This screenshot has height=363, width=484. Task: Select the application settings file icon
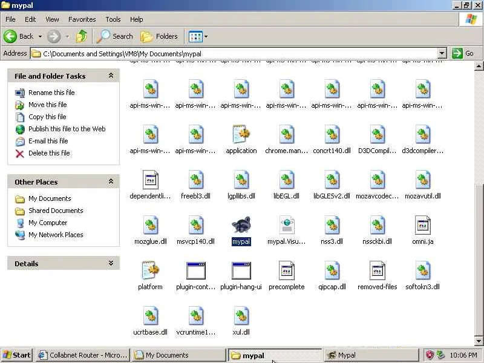(241, 134)
